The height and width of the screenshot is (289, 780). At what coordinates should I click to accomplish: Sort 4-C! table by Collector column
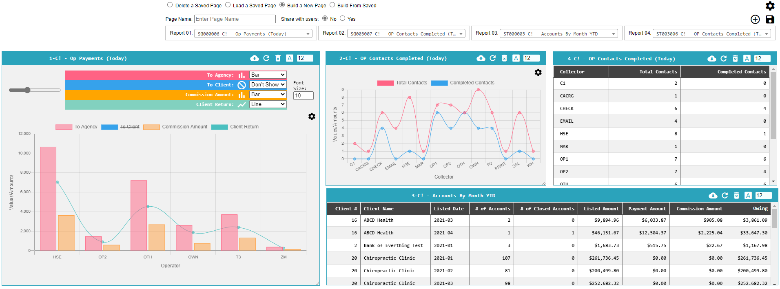(581, 72)
